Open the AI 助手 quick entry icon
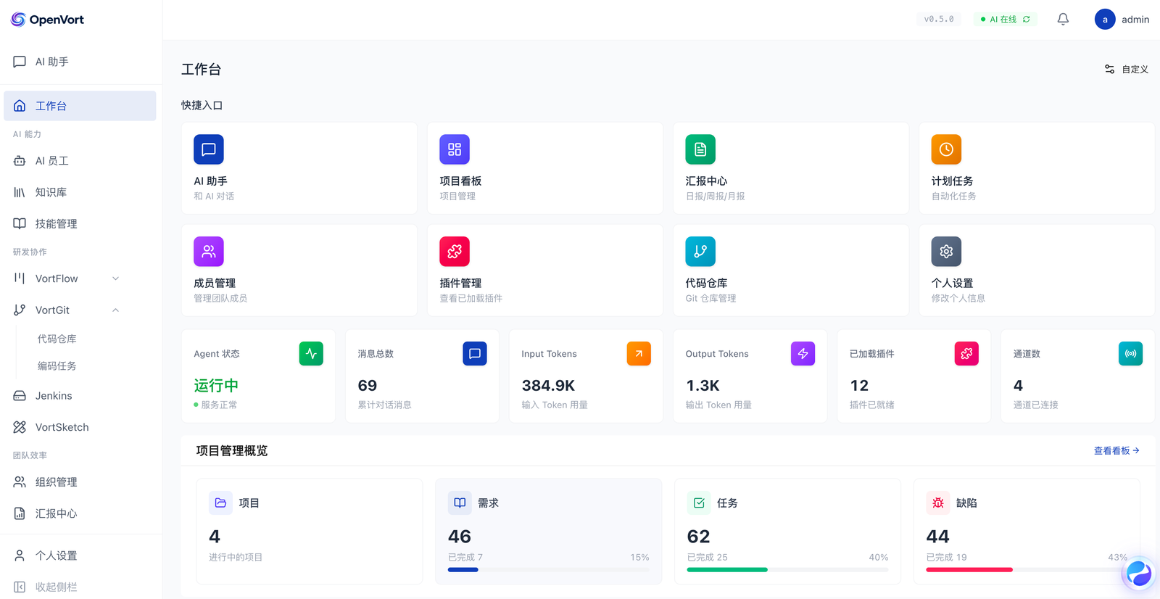The width and height of the screenshot is (1160, 599). (209, 149)
